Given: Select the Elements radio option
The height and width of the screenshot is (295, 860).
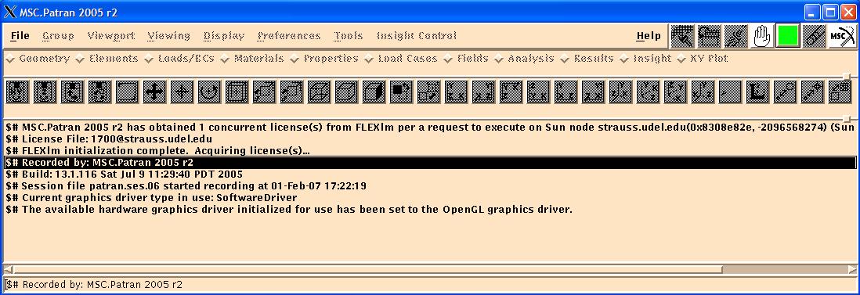Looking at the screenshot, I should pyautogui.click(x=107, y=58).
